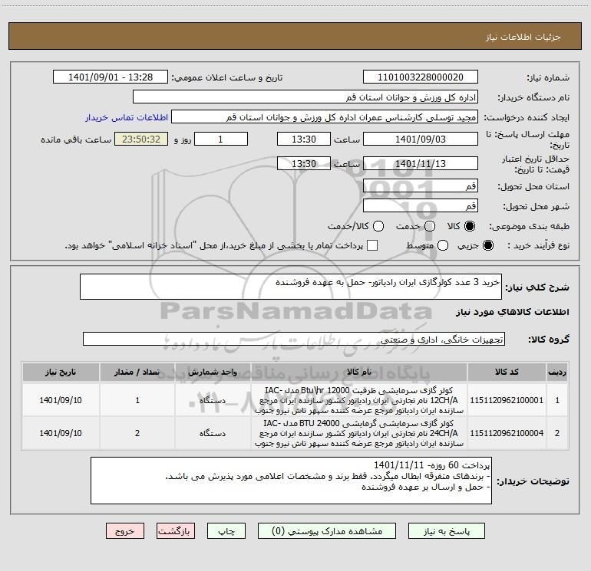Click the شهر محل تحویل field قم
Image resolution: width=591 pixels, height=571 pixels.
421,206
